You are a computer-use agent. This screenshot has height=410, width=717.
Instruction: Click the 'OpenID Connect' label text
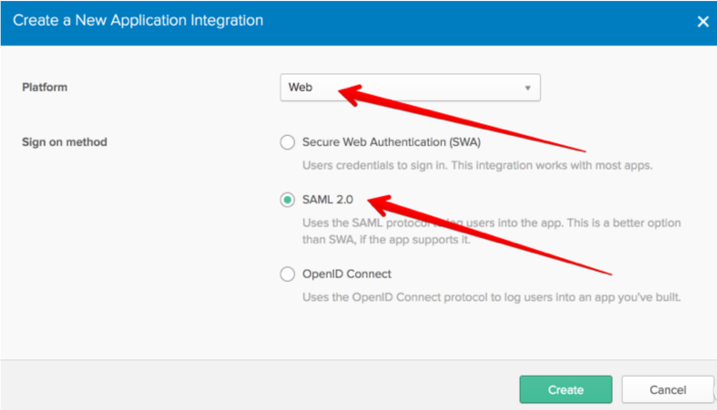tap(346, 274)
